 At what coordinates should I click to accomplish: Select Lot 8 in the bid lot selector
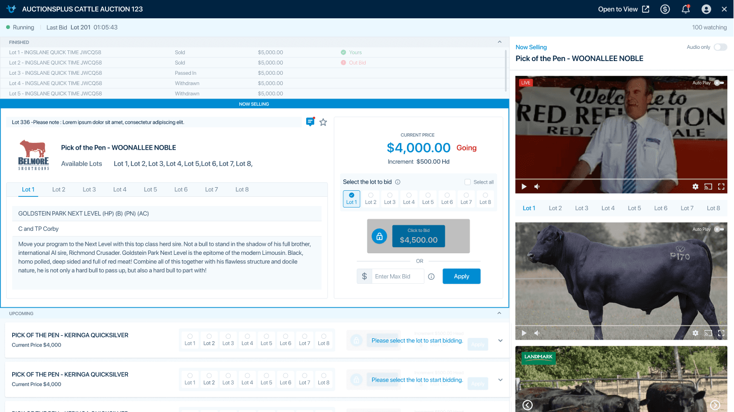(x=485, y=198)
